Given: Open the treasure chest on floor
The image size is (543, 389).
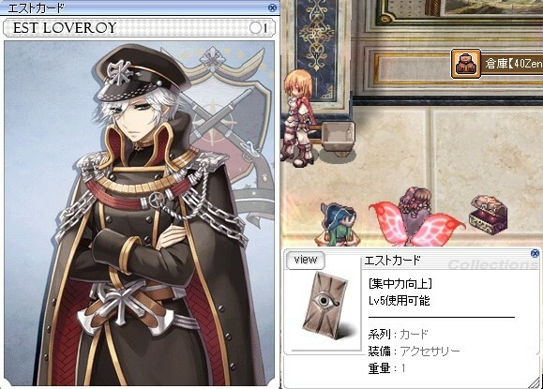Looking at the screenshot, I should tap(489, 215).
